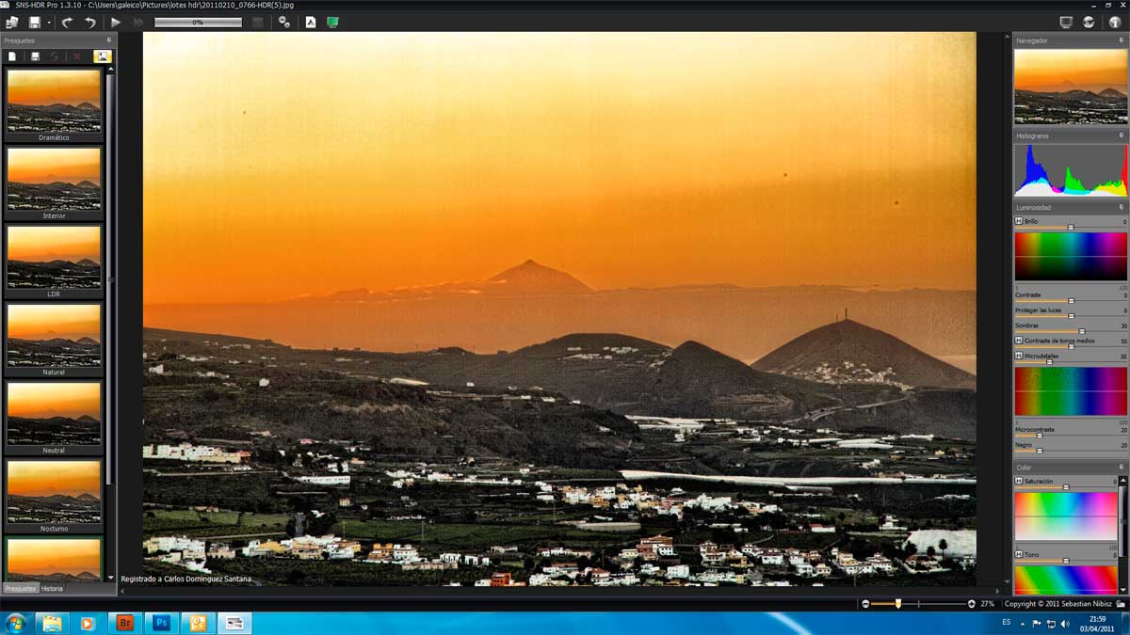Click the Navegador preview thumbnail

pyautogui.click(x=1071, y=87)
